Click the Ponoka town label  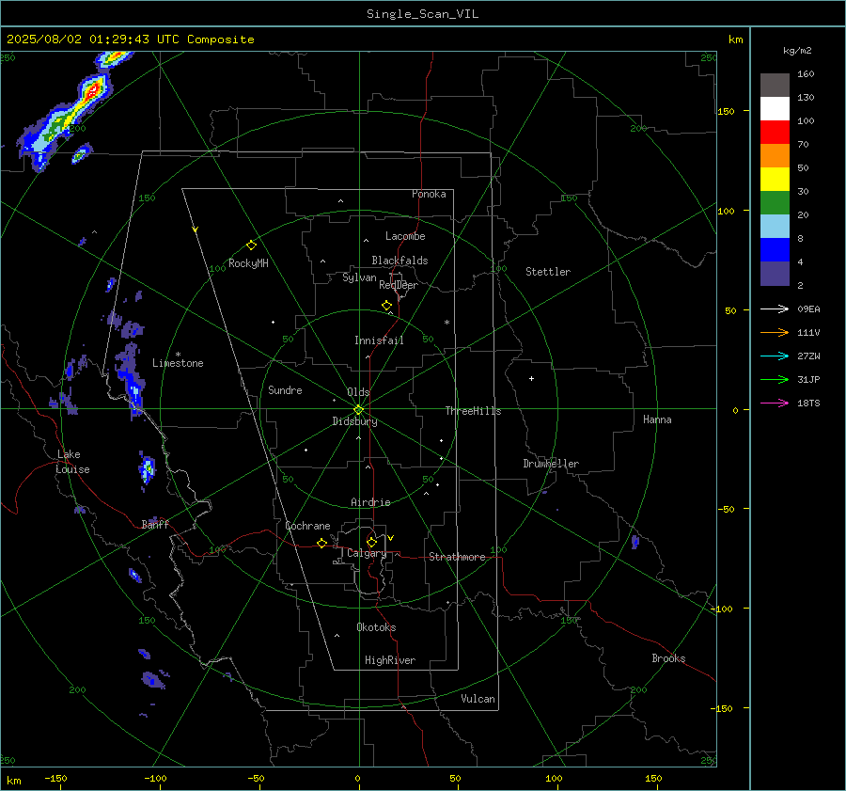429,194
